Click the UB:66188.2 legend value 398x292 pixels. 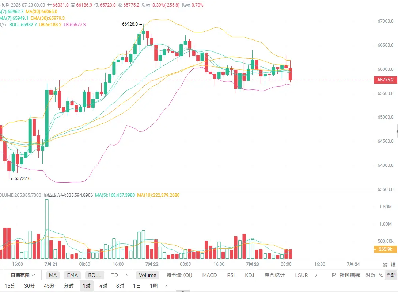(x=50, y=25)
